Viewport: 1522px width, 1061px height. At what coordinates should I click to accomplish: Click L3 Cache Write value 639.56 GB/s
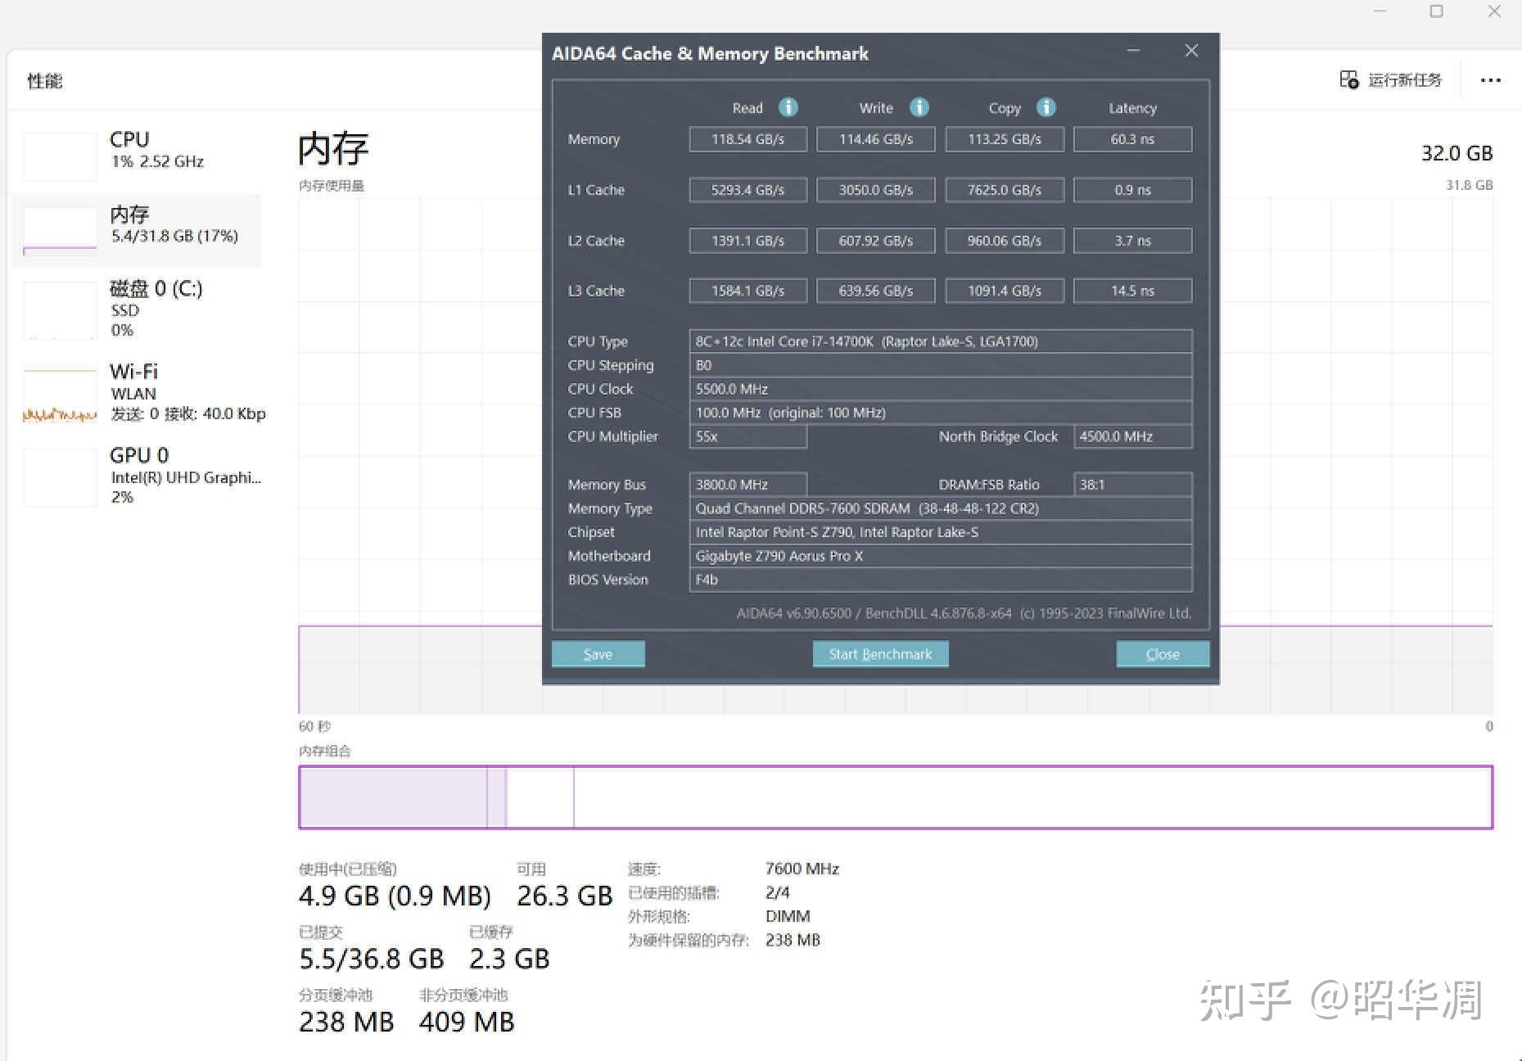click(875, 291)
